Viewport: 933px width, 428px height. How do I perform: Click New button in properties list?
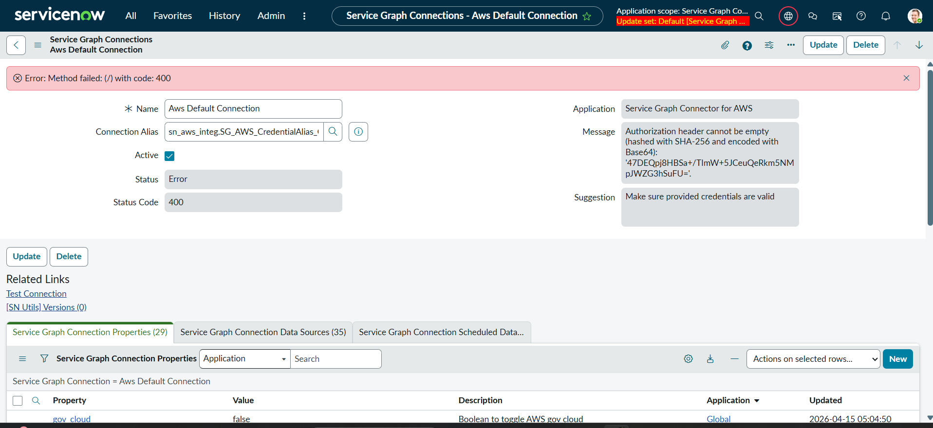(898, 359)
